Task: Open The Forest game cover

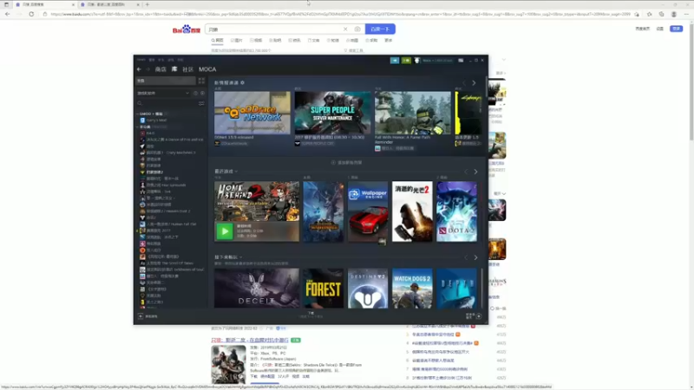Action: point(323,289)
